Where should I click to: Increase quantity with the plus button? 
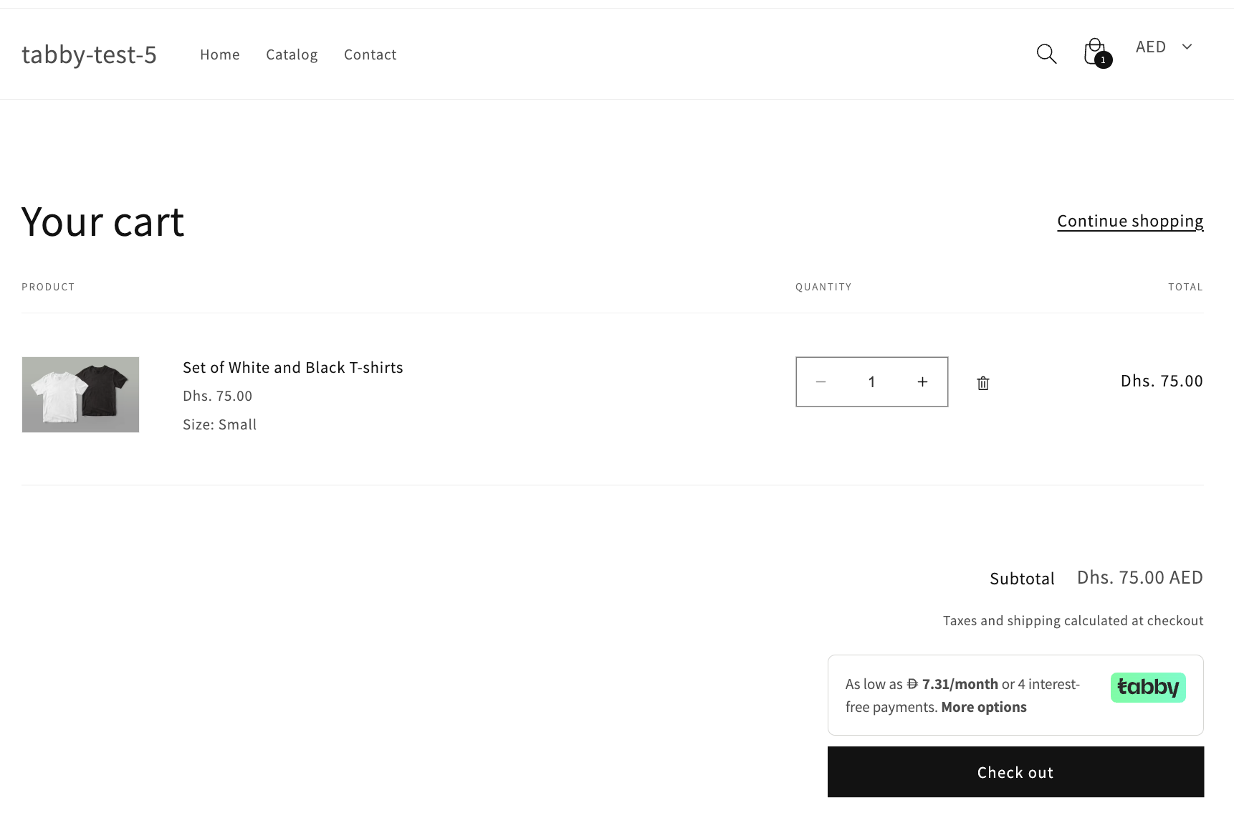tap(922, 382)
